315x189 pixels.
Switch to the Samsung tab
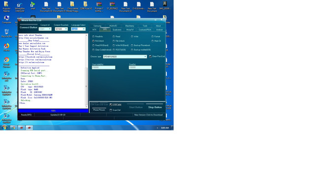click(97, 26)
